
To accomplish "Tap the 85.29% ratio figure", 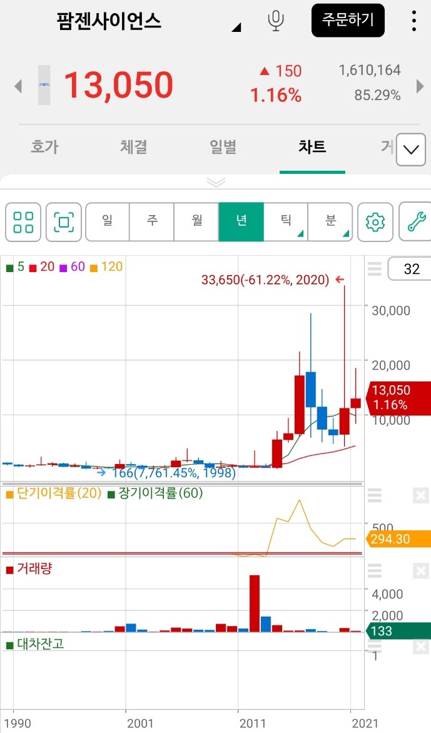I will [x=377, y=95].
